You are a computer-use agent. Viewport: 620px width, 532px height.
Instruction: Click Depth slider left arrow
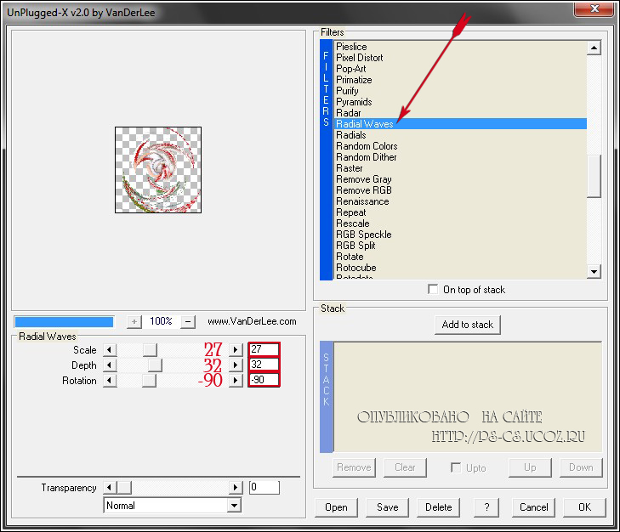tap(110, 365)
